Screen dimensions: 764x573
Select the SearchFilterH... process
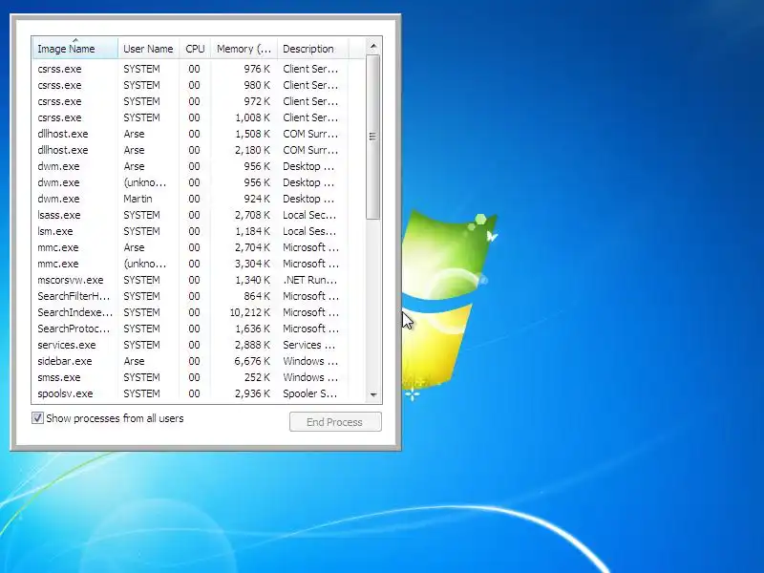coord(199,296)
